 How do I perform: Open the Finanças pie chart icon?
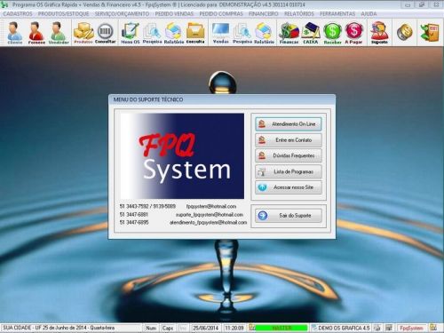tap(289, 33)
